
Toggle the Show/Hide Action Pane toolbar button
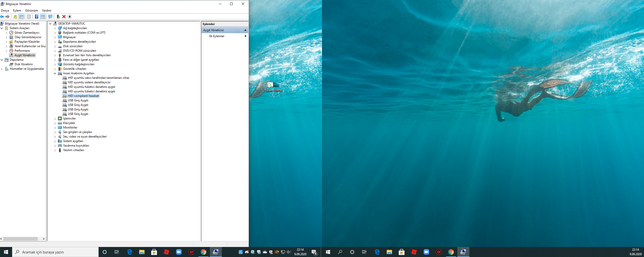click(x=43, y=17)
